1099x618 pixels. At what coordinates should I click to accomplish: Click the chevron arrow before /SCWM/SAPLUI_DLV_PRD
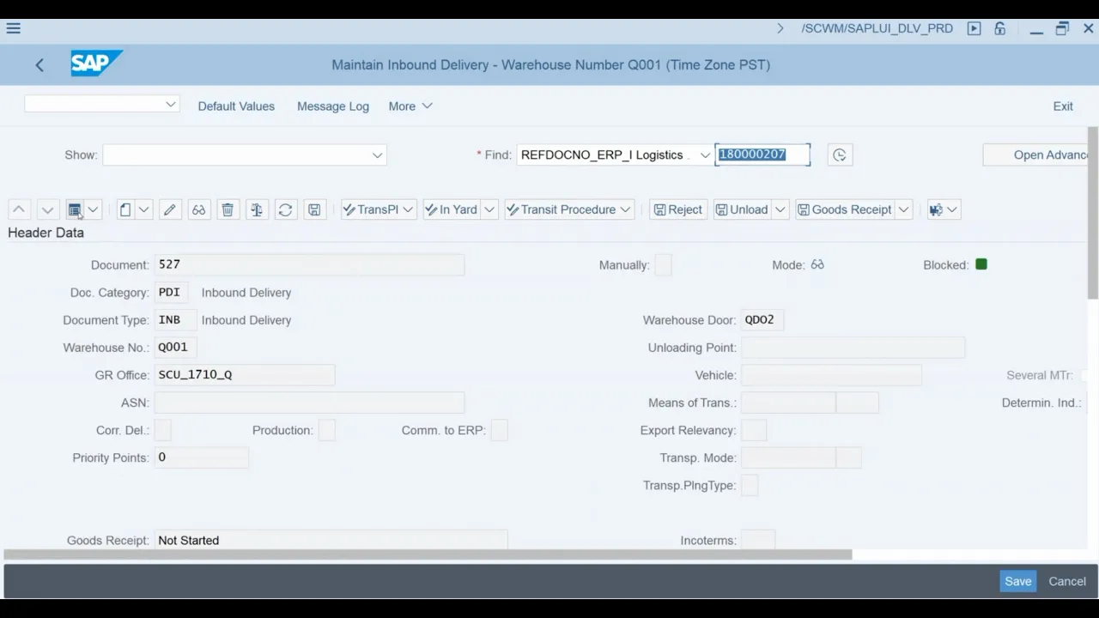pos(780,28)
